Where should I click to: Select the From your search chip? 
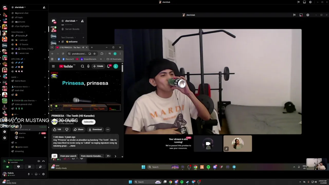pos(68,156)
